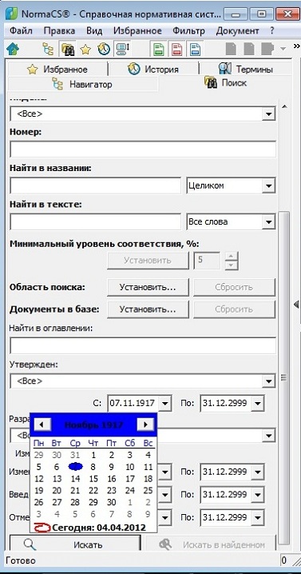Click the yellow star favorites toolbar icon

tap(85, 49)
